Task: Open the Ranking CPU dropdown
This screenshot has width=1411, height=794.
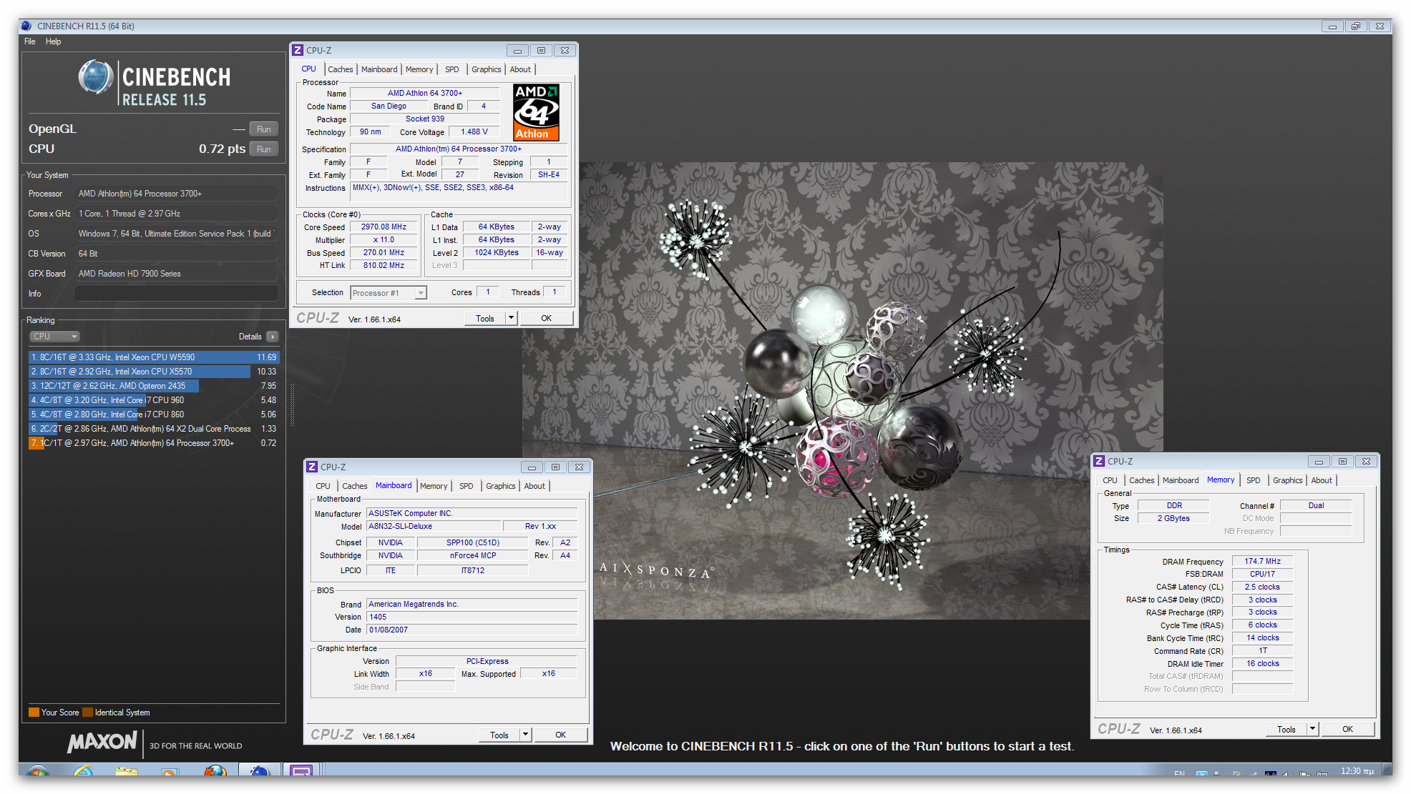Action: [54, 337]
